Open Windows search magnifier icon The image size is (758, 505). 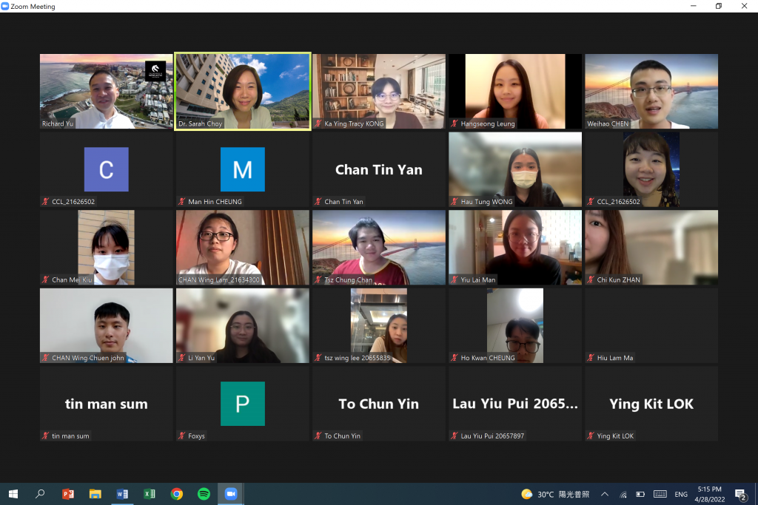click(x=40, y=494)
